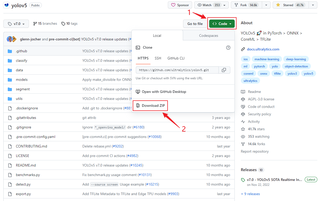Click the Sponsor button
The height and width of the screenshot is (201, 322).
tap(180, 5)
